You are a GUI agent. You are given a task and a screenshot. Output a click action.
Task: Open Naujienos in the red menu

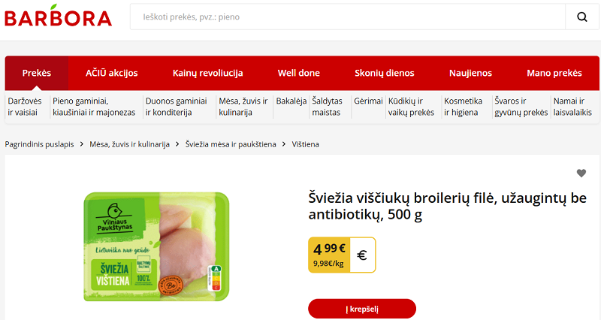click(470, 73)
